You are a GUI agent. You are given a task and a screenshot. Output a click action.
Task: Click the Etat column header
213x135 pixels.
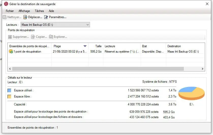tap(153, 46)
